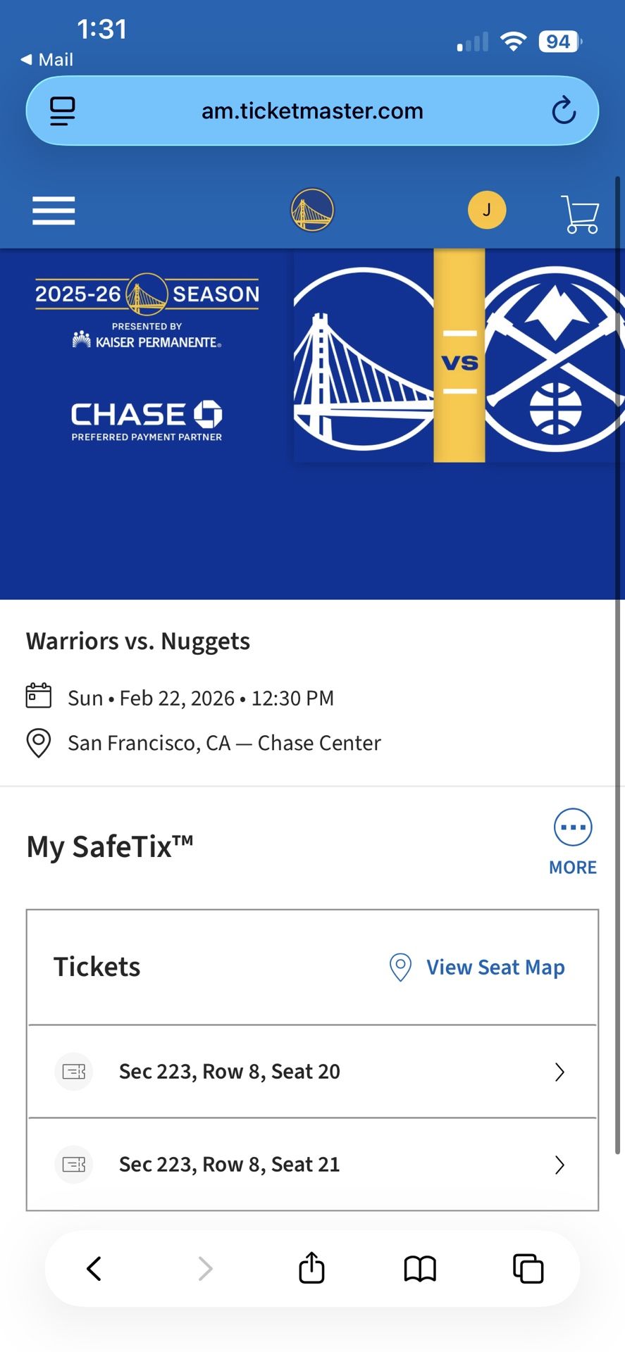The width and height of the screenshot is (625, 1352).
Task: Click the seat map location pin icon
Action: [400, 968]
